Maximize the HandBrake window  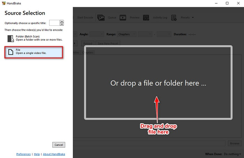(227, 3)
